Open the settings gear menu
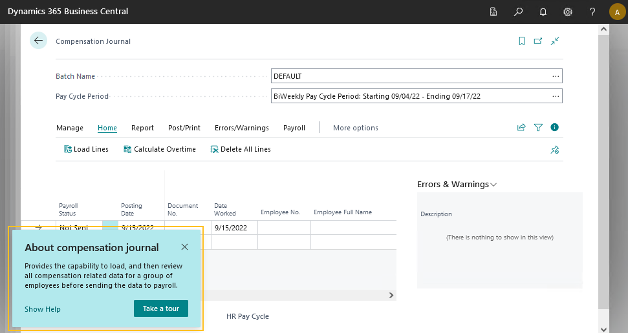The height and width of the screenshot is (333, 628). point(568,12)
